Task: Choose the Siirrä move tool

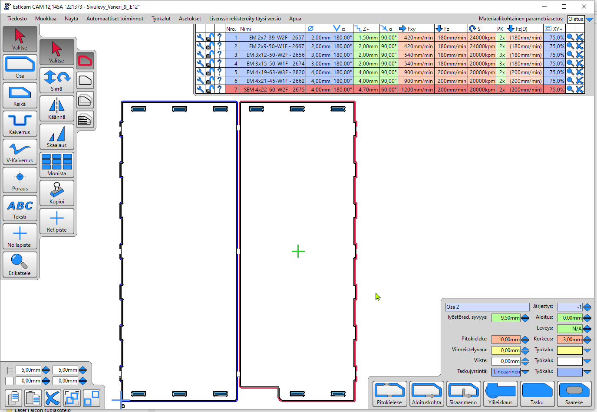Action: 57,80
